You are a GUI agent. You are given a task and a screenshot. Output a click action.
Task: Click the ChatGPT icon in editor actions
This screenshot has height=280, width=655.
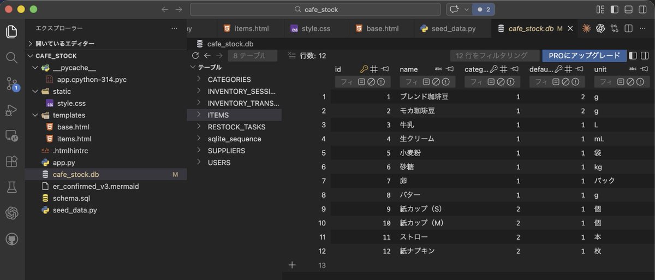(x=600, y=28)
